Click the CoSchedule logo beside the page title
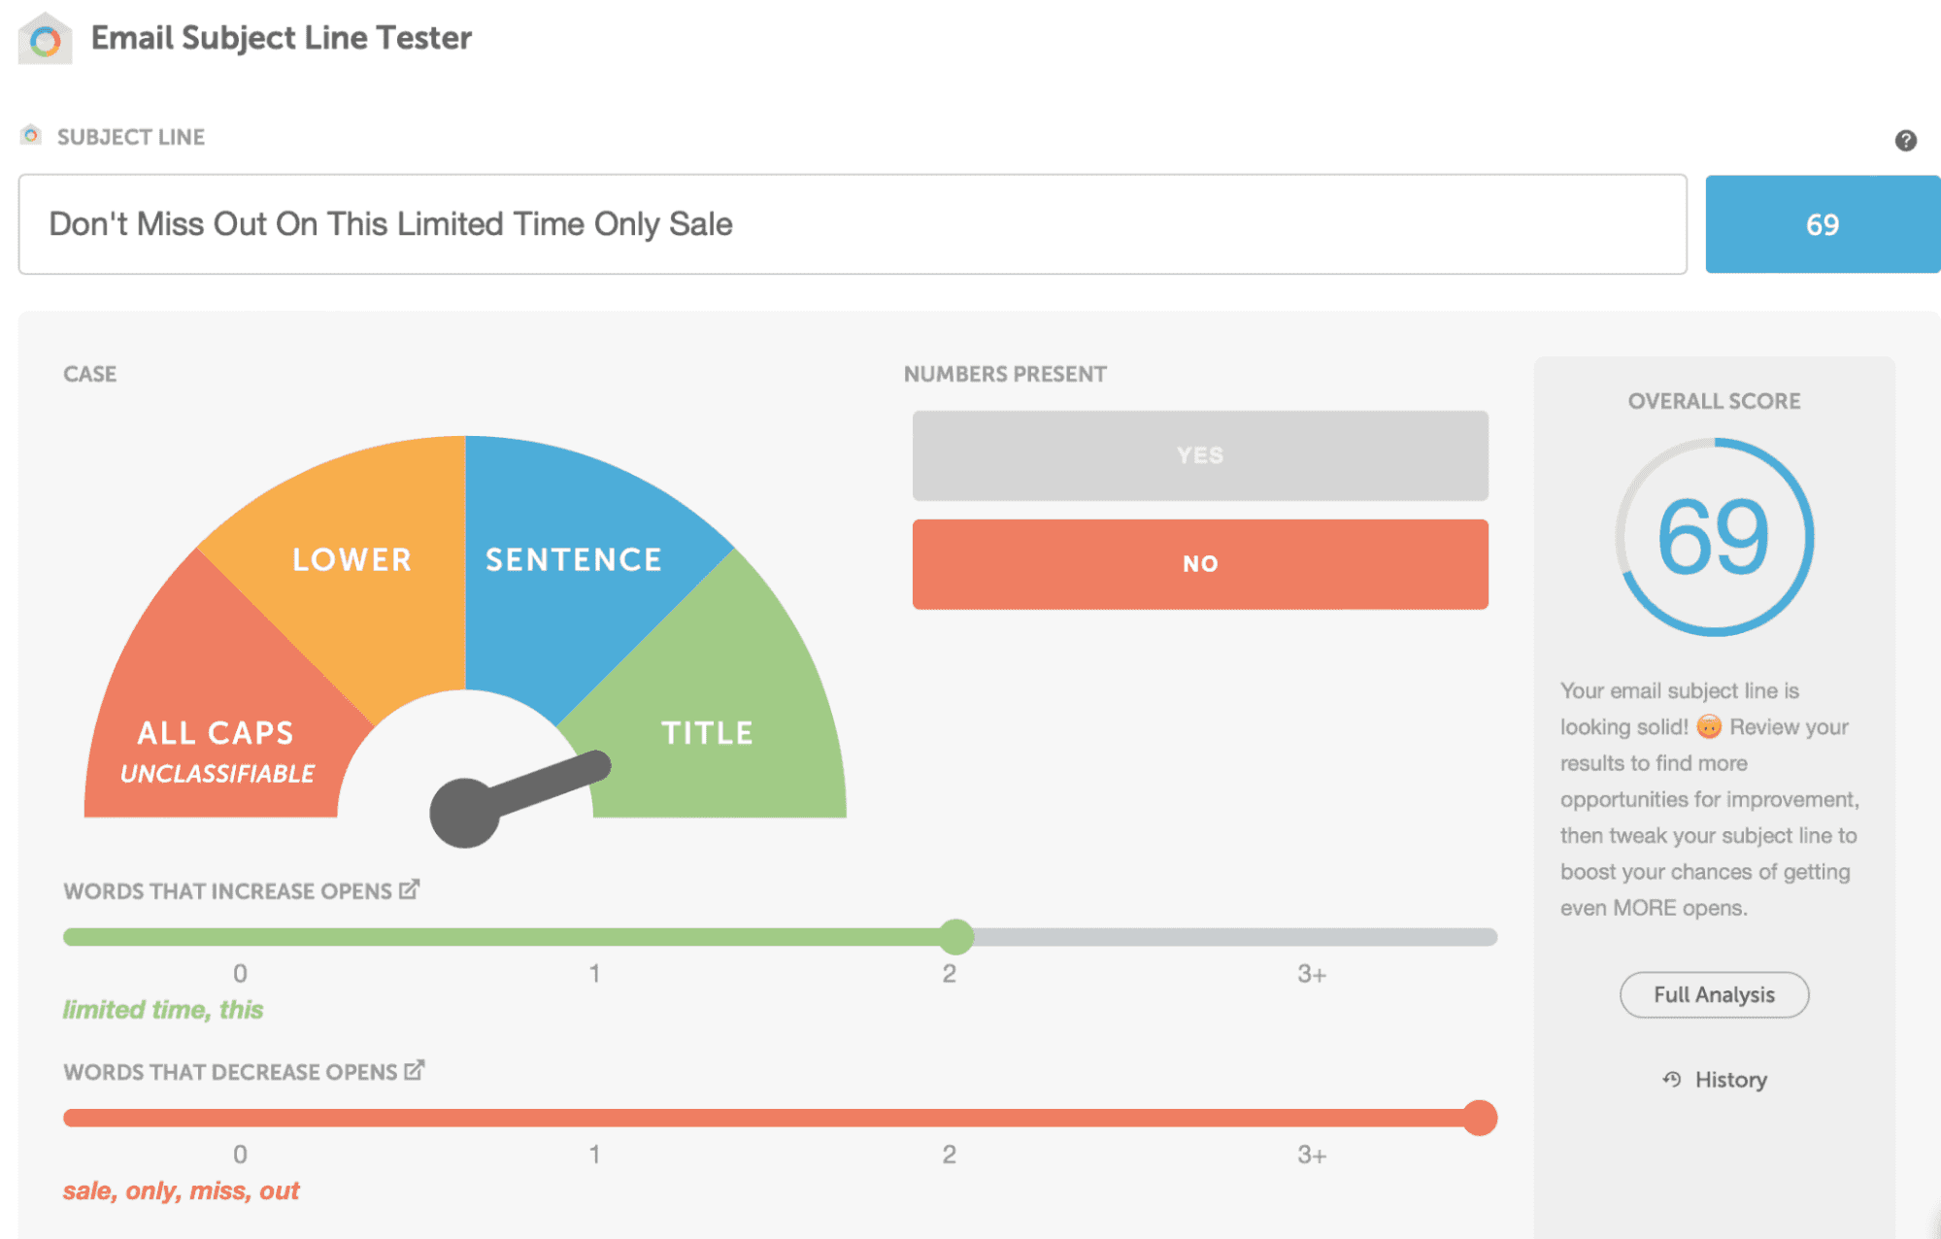The image size is (1941, 1239). click(x=45, y=40)
